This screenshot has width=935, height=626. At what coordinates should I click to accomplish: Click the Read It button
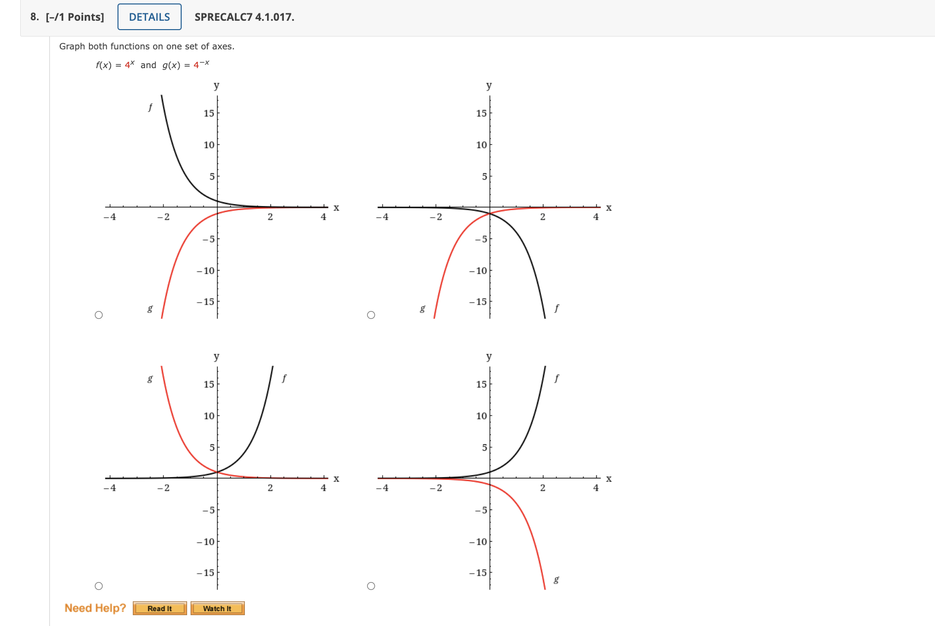(x=159, y=608)
